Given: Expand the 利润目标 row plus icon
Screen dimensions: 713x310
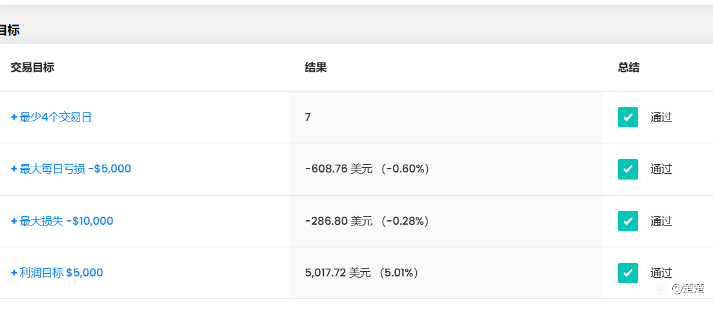Looking at the screenshot, I should (x=14, y=273).
